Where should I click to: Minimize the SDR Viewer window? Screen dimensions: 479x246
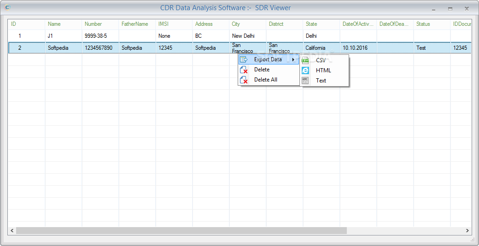click(x=433, y=9)
